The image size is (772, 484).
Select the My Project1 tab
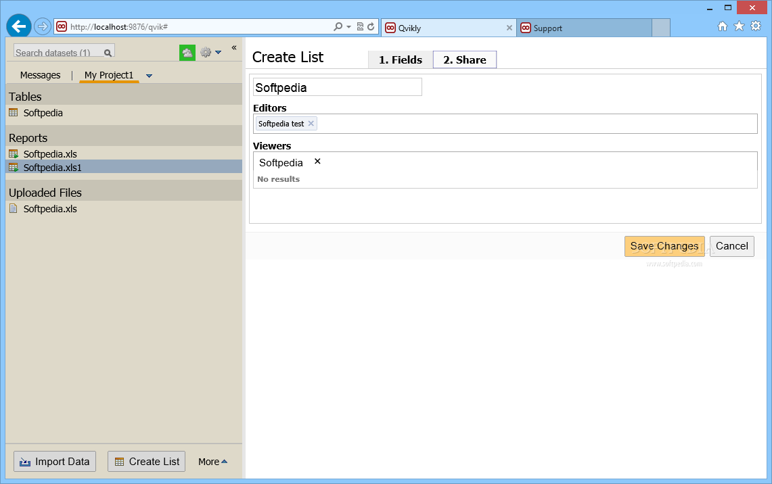click(109, 75)
